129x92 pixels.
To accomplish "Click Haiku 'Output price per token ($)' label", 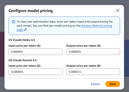I will click(83, 46).
